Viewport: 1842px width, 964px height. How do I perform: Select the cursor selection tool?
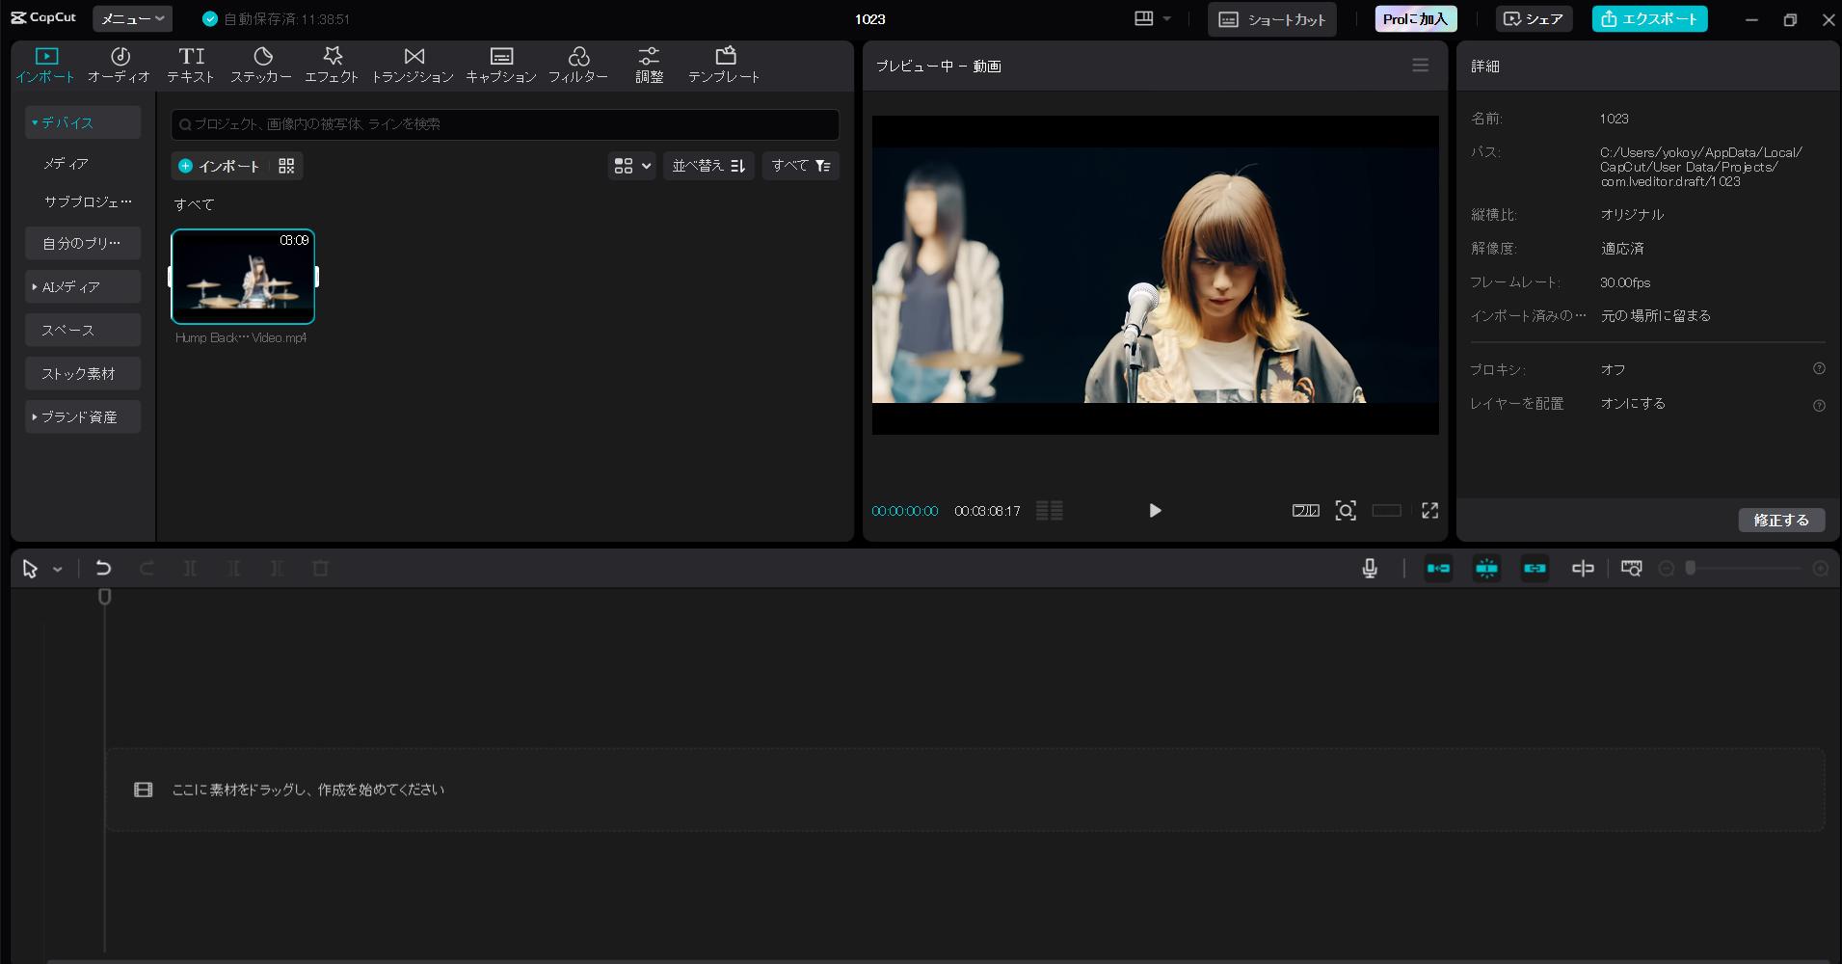click(x=30, y=569)
